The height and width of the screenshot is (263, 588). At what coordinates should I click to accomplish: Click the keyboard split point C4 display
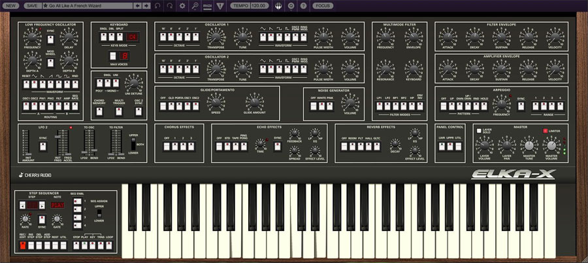pos(133,37)
